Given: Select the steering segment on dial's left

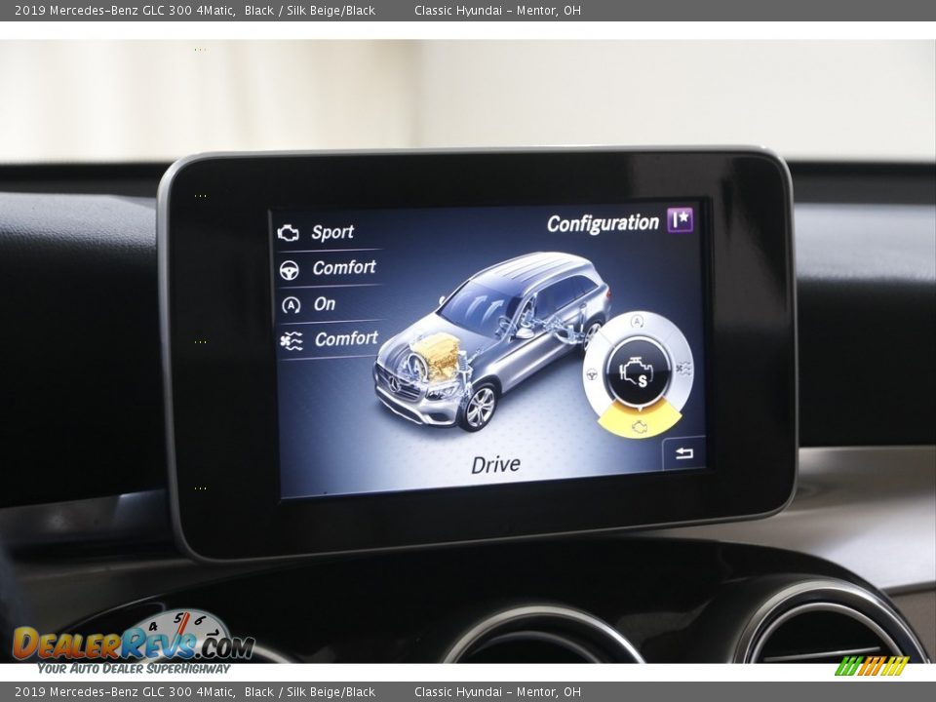Looking at the screenshot, I should click(x=592, y=373).
